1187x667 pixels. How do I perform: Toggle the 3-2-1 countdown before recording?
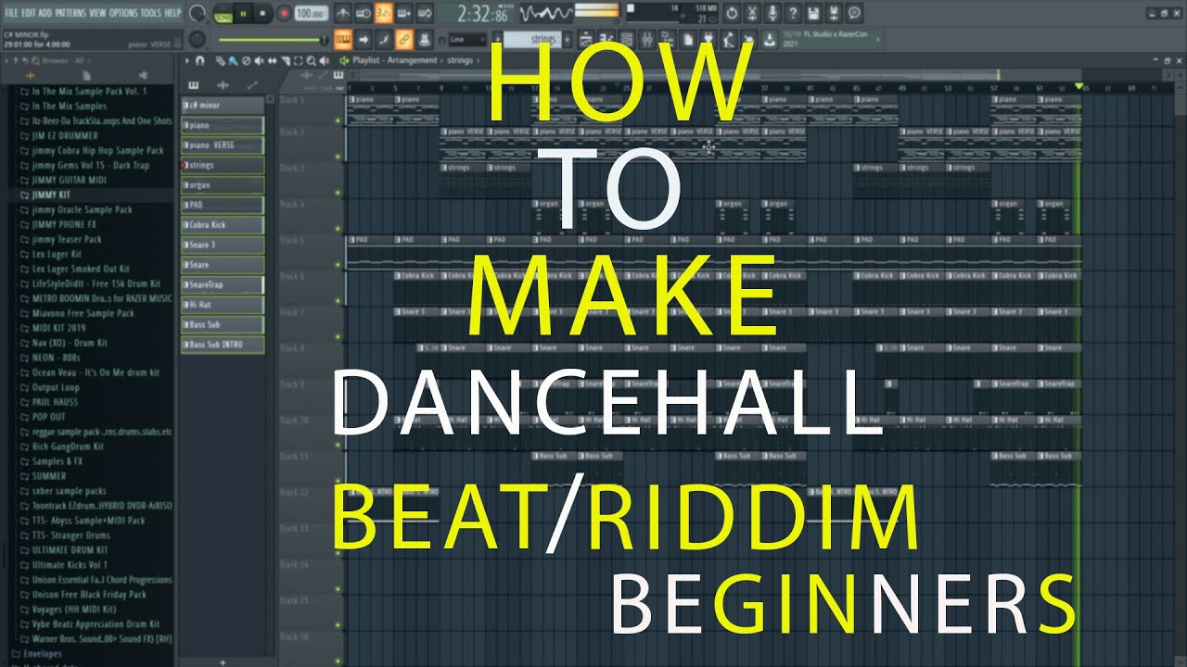384,14
